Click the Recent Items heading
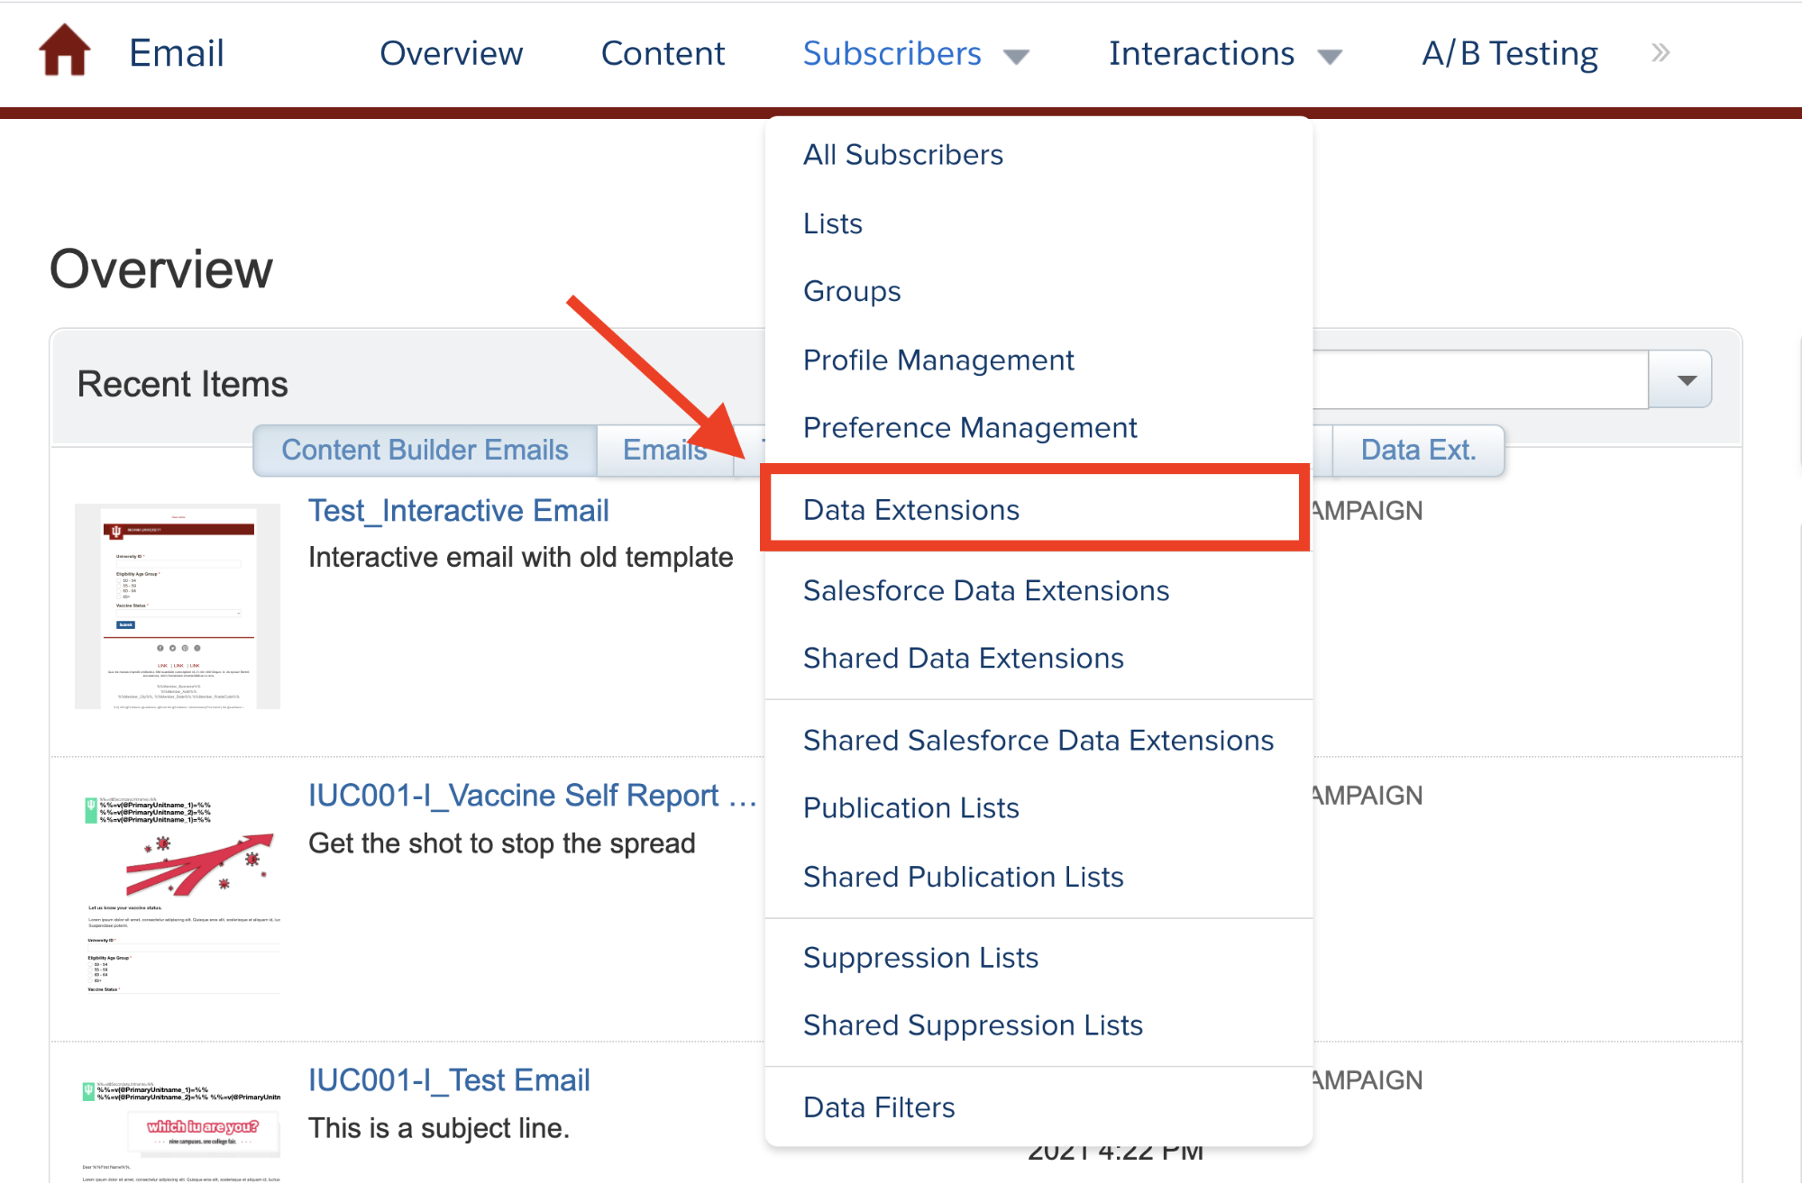 tap(182, 384)
